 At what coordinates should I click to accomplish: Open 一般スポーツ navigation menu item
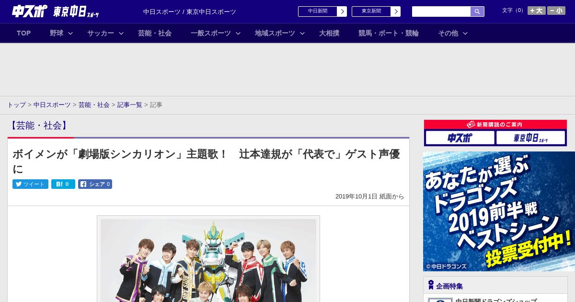tap(211, 33)
